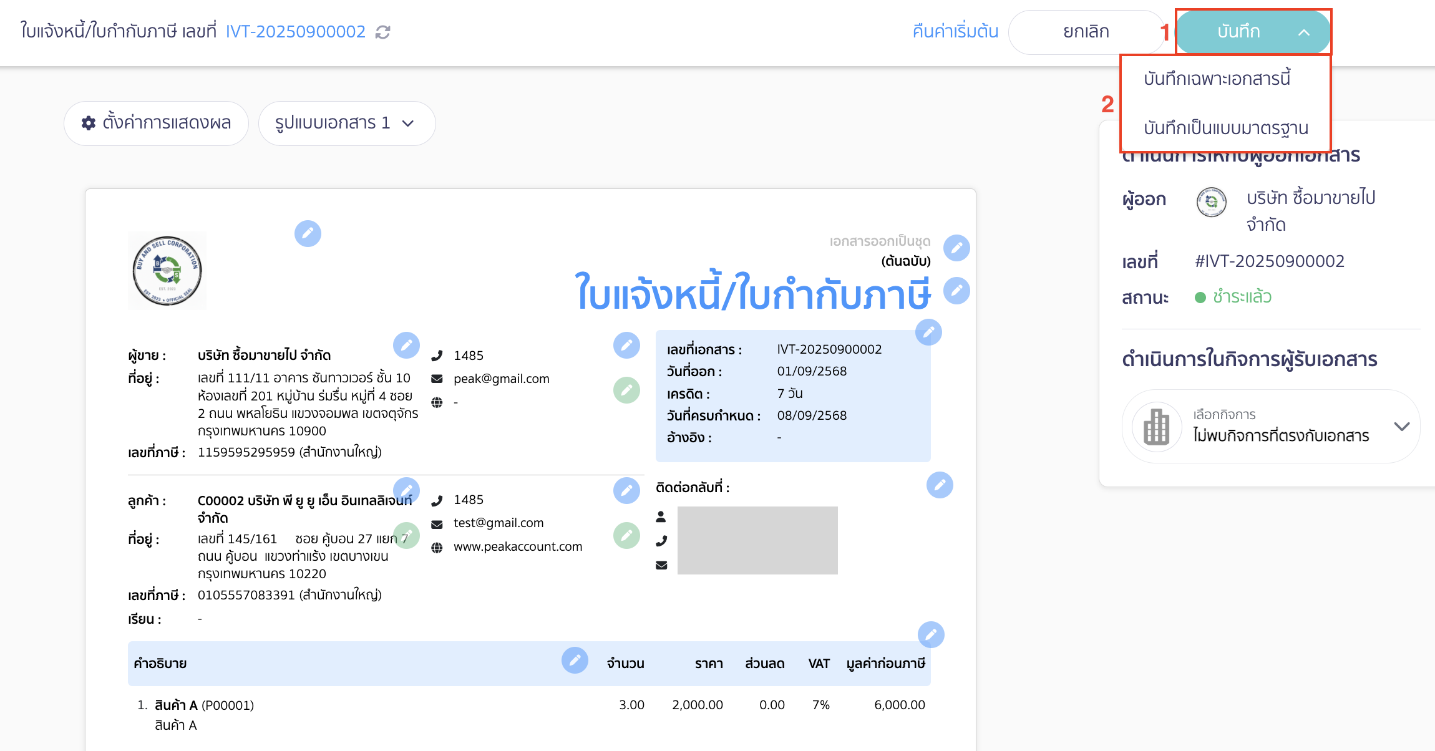Click the gear icon in ตั้งค่าการแสดงผล
1435x751 pixels.
[88, 123]
